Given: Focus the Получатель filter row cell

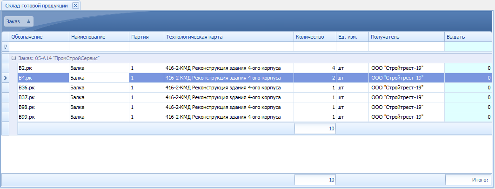Looking at the screenshot, I should coord(407,47).
